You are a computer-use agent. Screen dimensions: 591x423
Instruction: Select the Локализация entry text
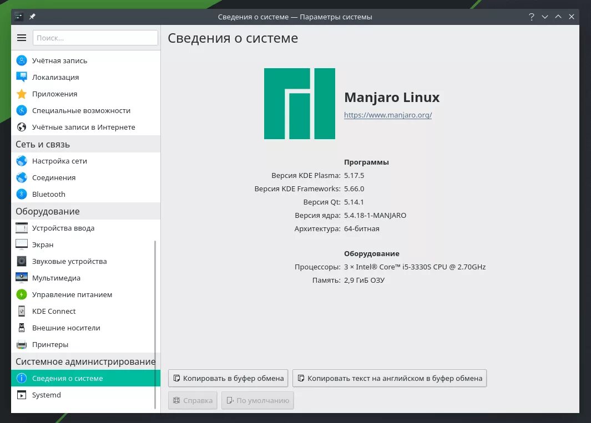(55, 77)
